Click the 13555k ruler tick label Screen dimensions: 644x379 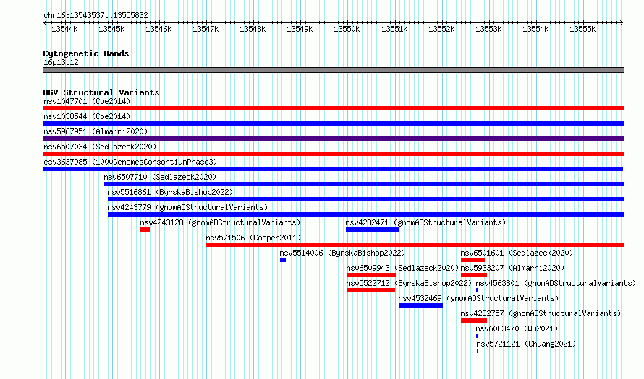tap(582, 29)
